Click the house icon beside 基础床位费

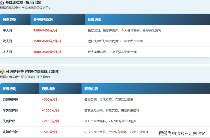tap(2, 3)
